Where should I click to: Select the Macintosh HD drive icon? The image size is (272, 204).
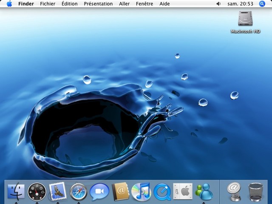[245, 19]
